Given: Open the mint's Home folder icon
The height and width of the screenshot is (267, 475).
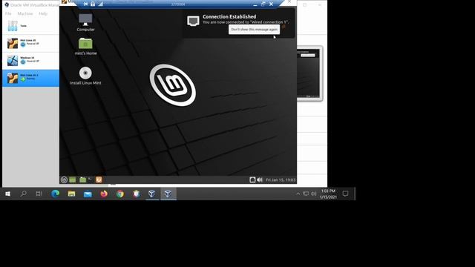Looking at the screenshot, I should pos(85,46).
